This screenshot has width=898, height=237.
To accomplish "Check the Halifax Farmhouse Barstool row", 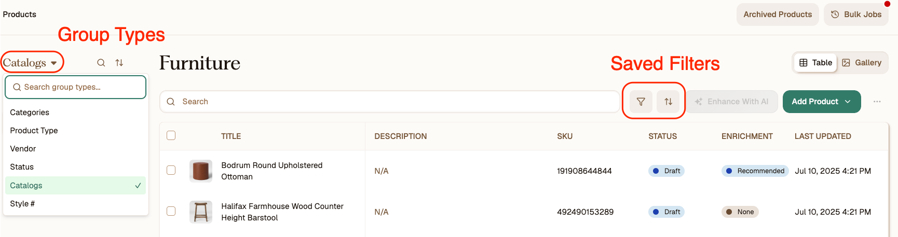I will 171,211.
